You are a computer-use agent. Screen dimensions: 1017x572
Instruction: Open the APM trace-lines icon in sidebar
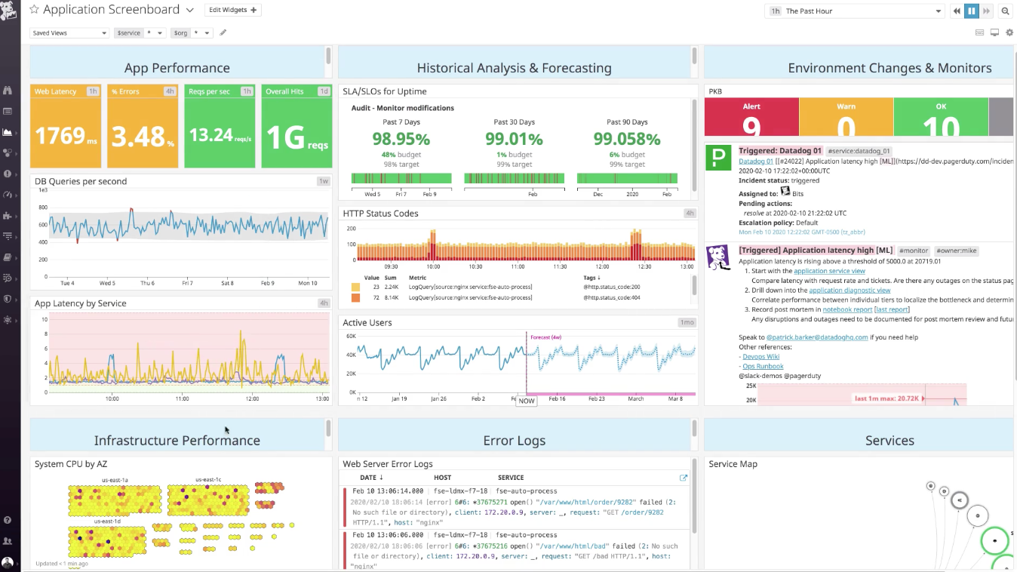point(8,236)
